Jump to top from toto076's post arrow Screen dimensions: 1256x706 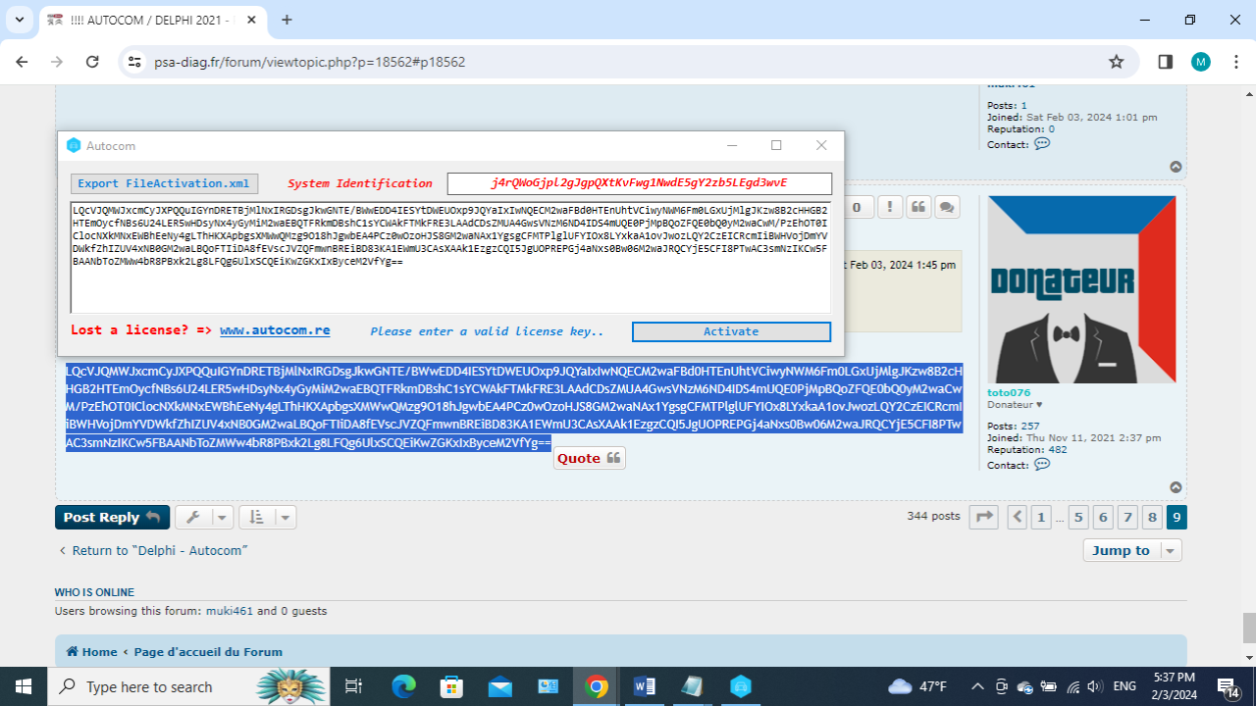tap(1176, 487)
